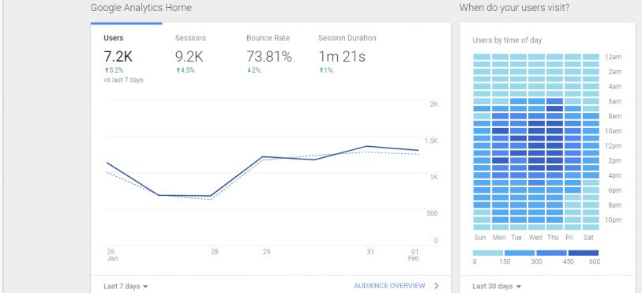
Task: Click the 5.2% users increase indicator
Action: (x=114, y=70)
